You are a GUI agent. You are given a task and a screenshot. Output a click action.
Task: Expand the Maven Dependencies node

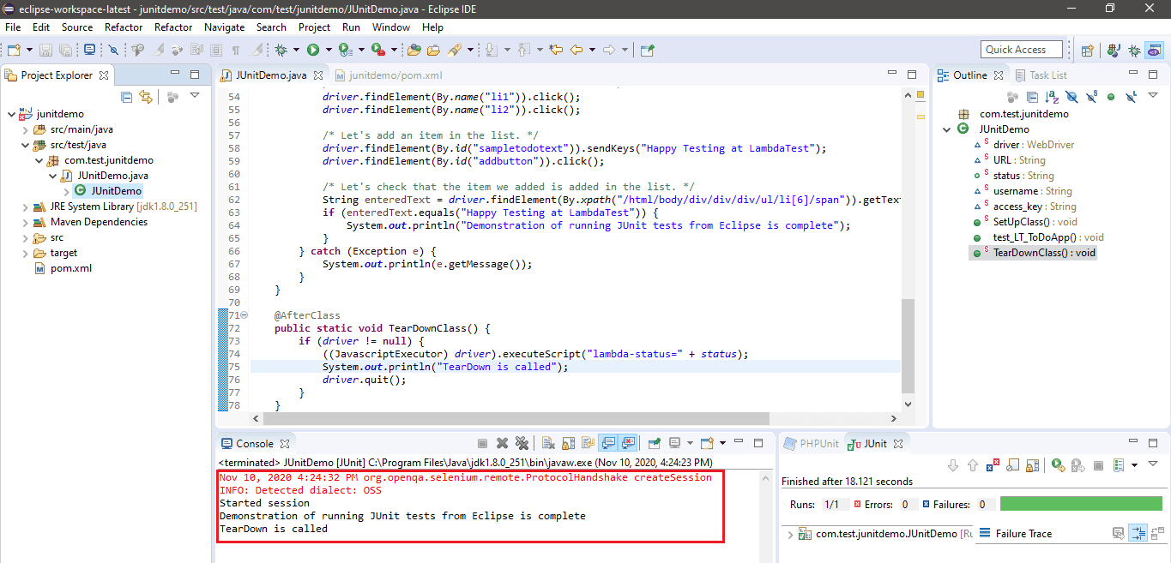[25, 222]
